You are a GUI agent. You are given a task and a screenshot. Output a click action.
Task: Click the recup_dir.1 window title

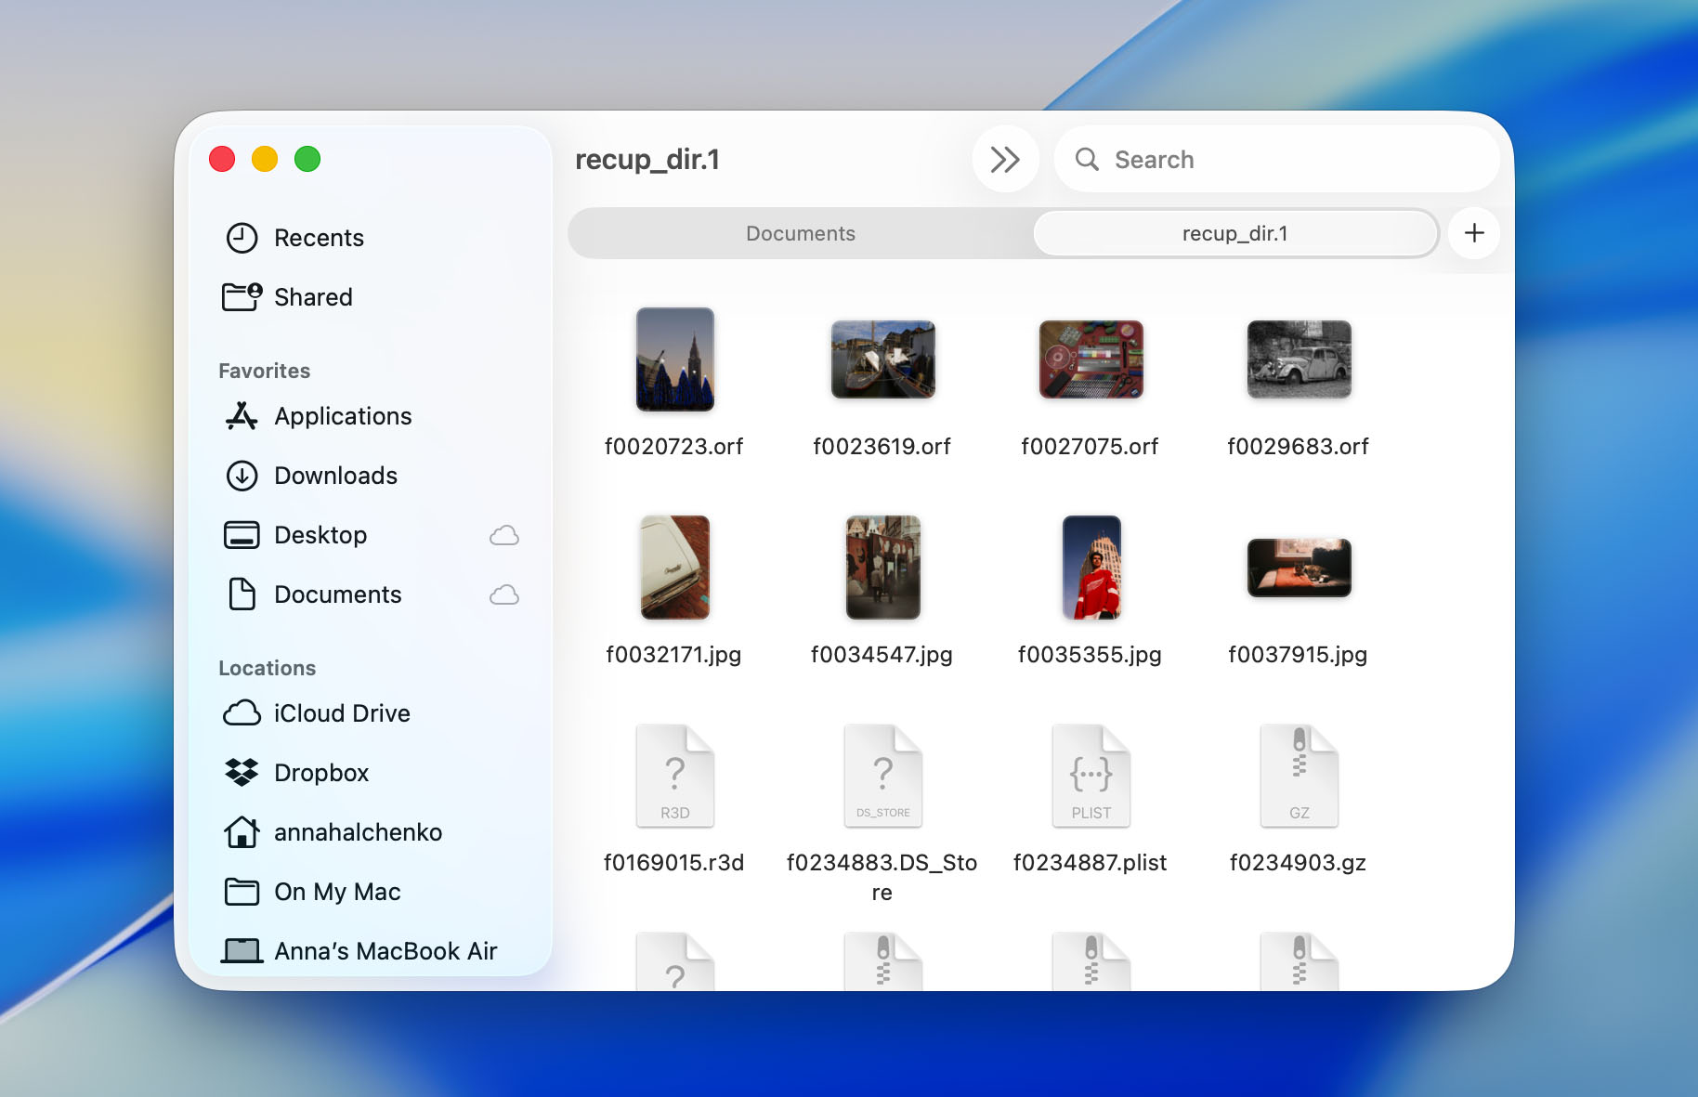click(647, 160)
